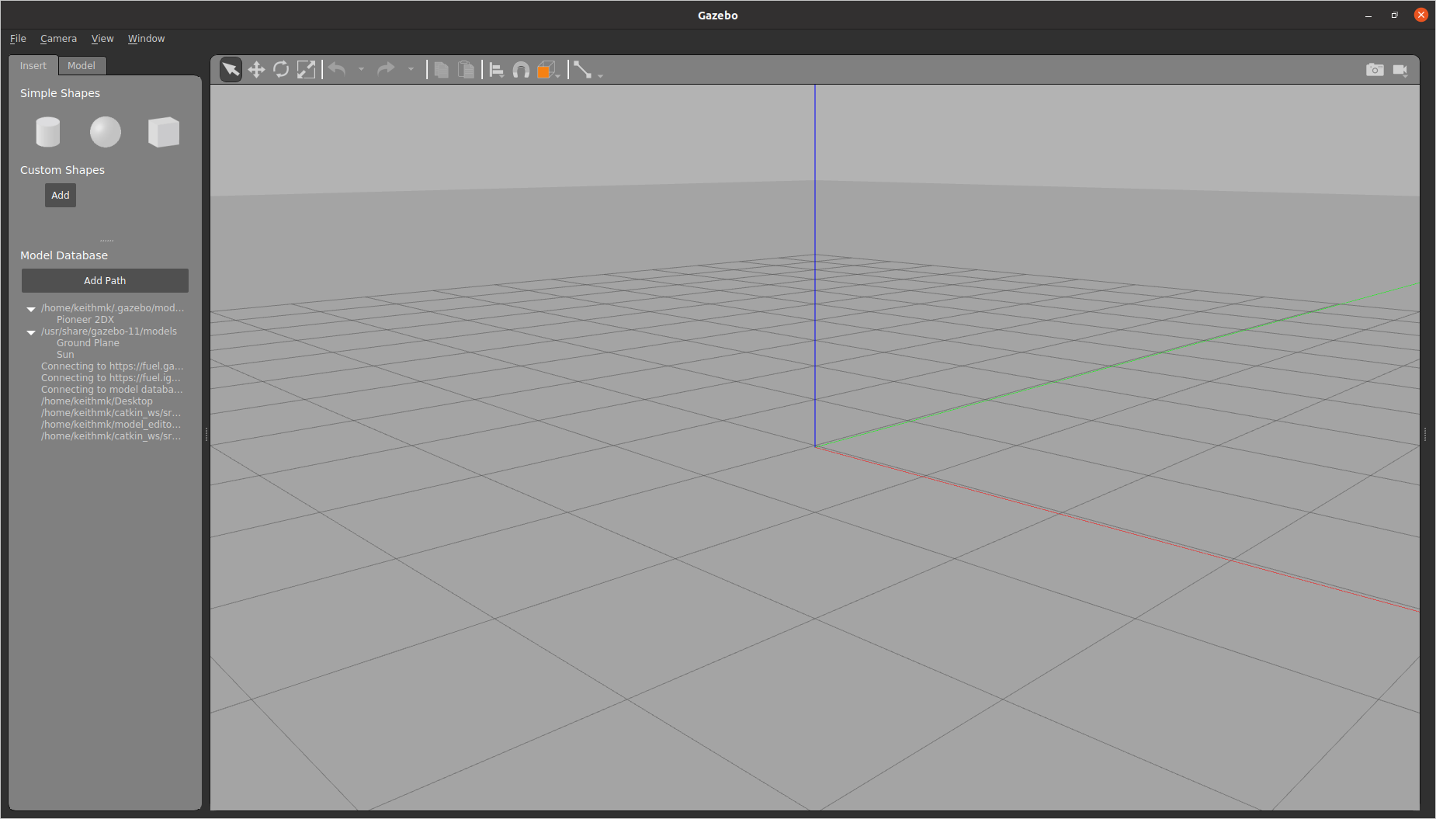Open the File menu
This screenshot has height=819, width=1436.
(18, 39)
